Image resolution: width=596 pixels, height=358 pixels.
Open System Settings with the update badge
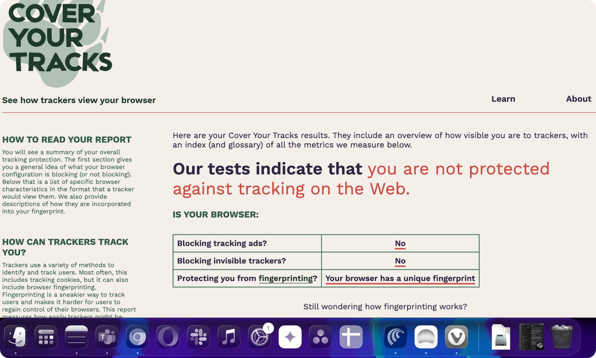pyautogui.click(x=260, y=337)
